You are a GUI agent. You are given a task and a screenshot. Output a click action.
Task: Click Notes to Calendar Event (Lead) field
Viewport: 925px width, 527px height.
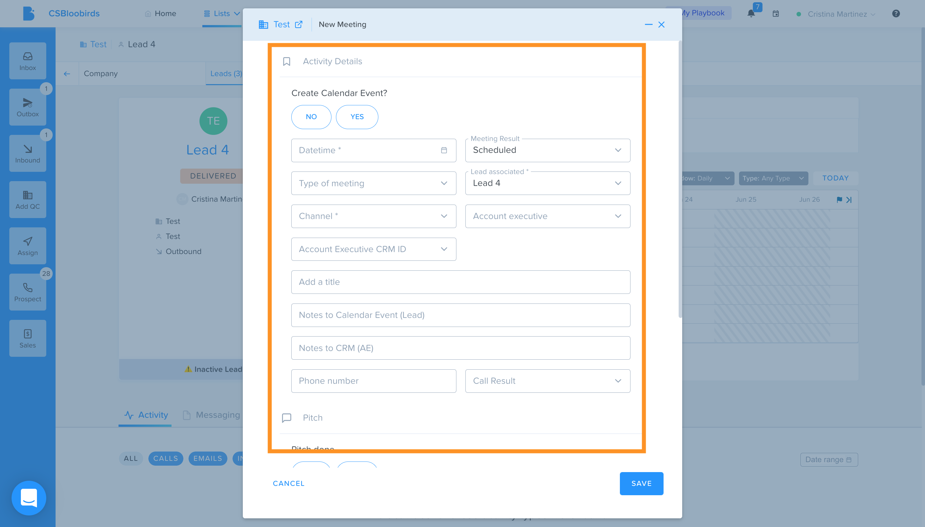pyautogui.click(x=461, y=315)
